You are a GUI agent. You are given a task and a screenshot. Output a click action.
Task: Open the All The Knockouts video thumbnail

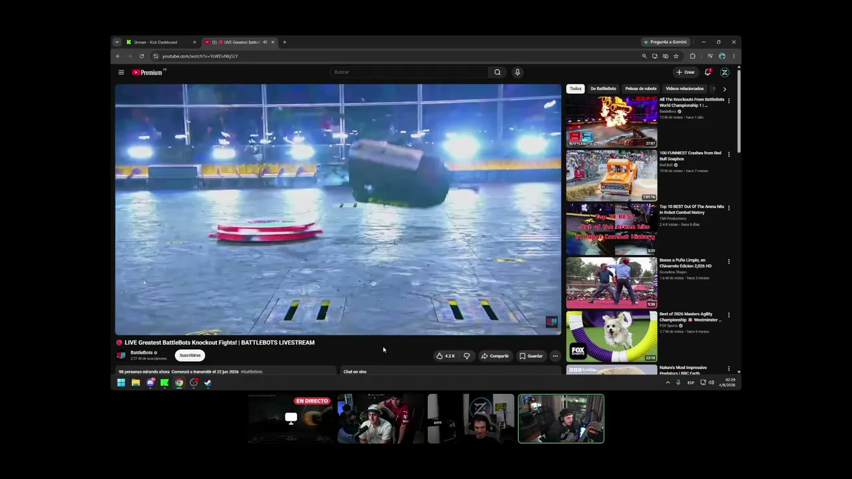click(612, 122)
